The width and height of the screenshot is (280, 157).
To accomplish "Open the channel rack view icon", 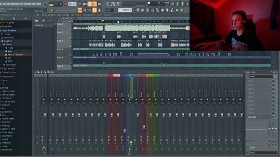I will (147, 10).
